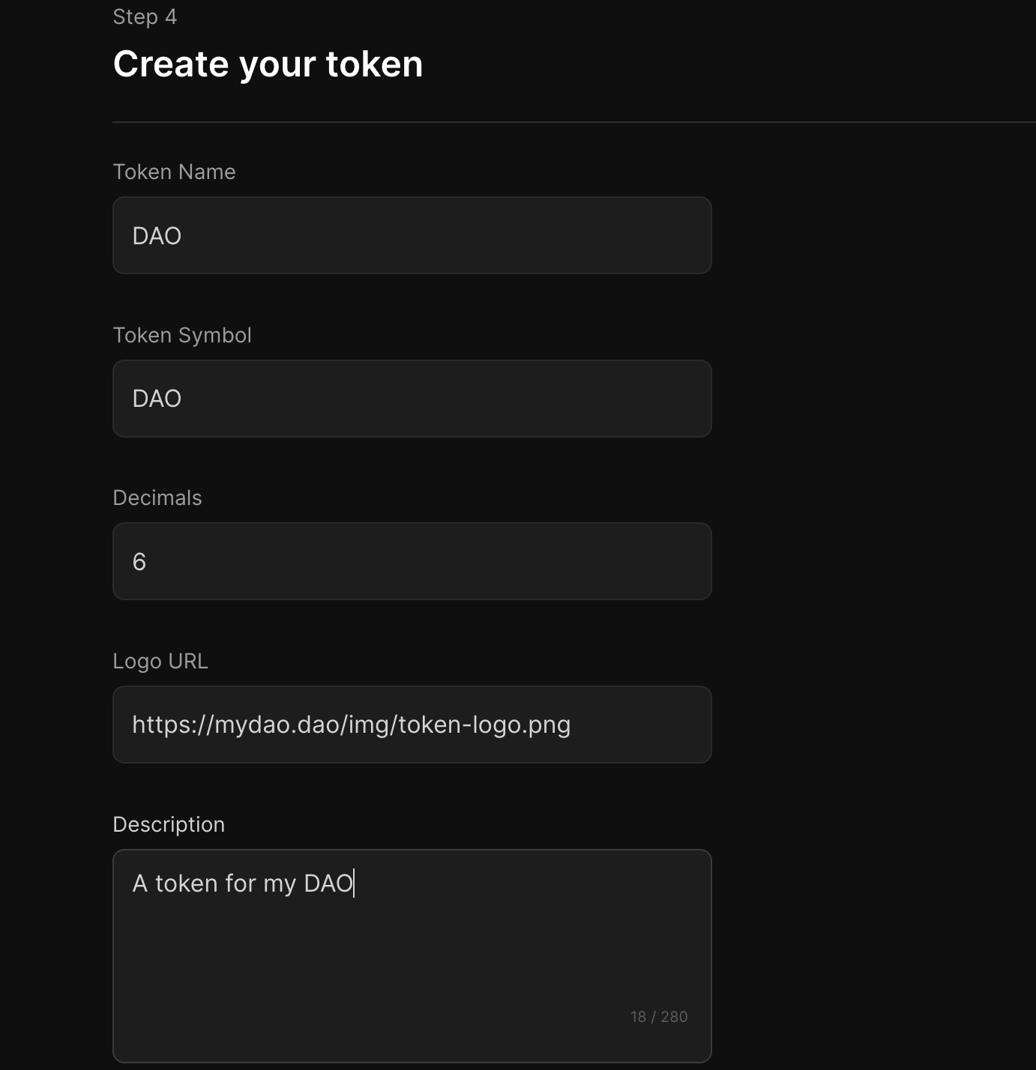Focus the Token Symbol input field
The image size is (1036, 1070).
pyautogui.click(x=412, y=399)
